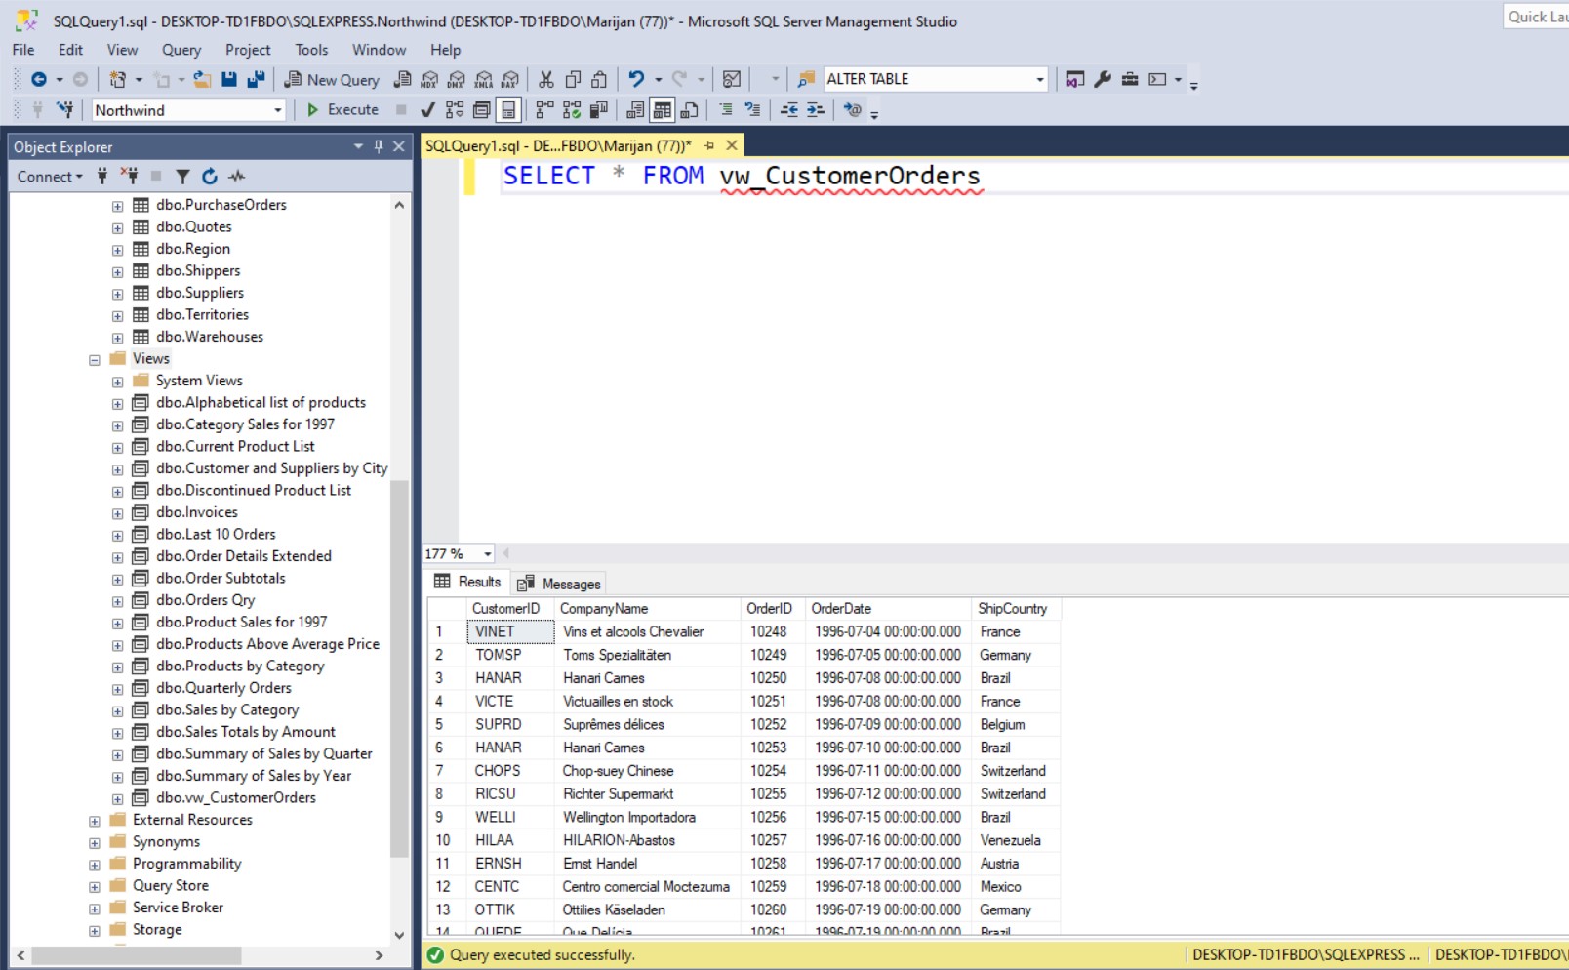Open the Activity Monitor icon in Object Explorer
Image resolution: width=1569 pixels, height=970 pixels.
click(237, 177)
